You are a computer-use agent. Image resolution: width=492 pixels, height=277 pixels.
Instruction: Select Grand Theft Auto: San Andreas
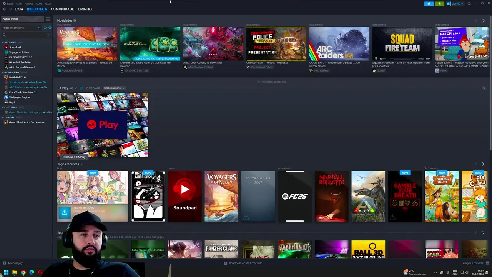27,122
